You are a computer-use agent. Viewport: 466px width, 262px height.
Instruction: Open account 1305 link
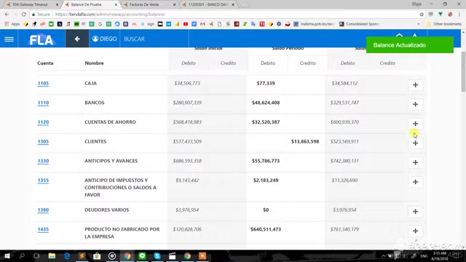(x=43, y=142)
